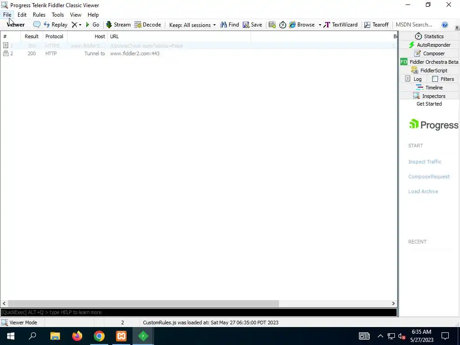Click the Inspect Traffic link

425,162
